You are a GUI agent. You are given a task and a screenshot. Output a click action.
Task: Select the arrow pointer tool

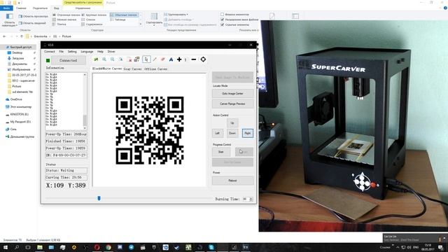coord(146,59)
